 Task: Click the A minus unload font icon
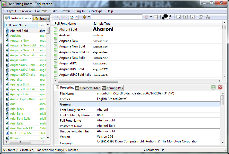[x=208, y=17]
